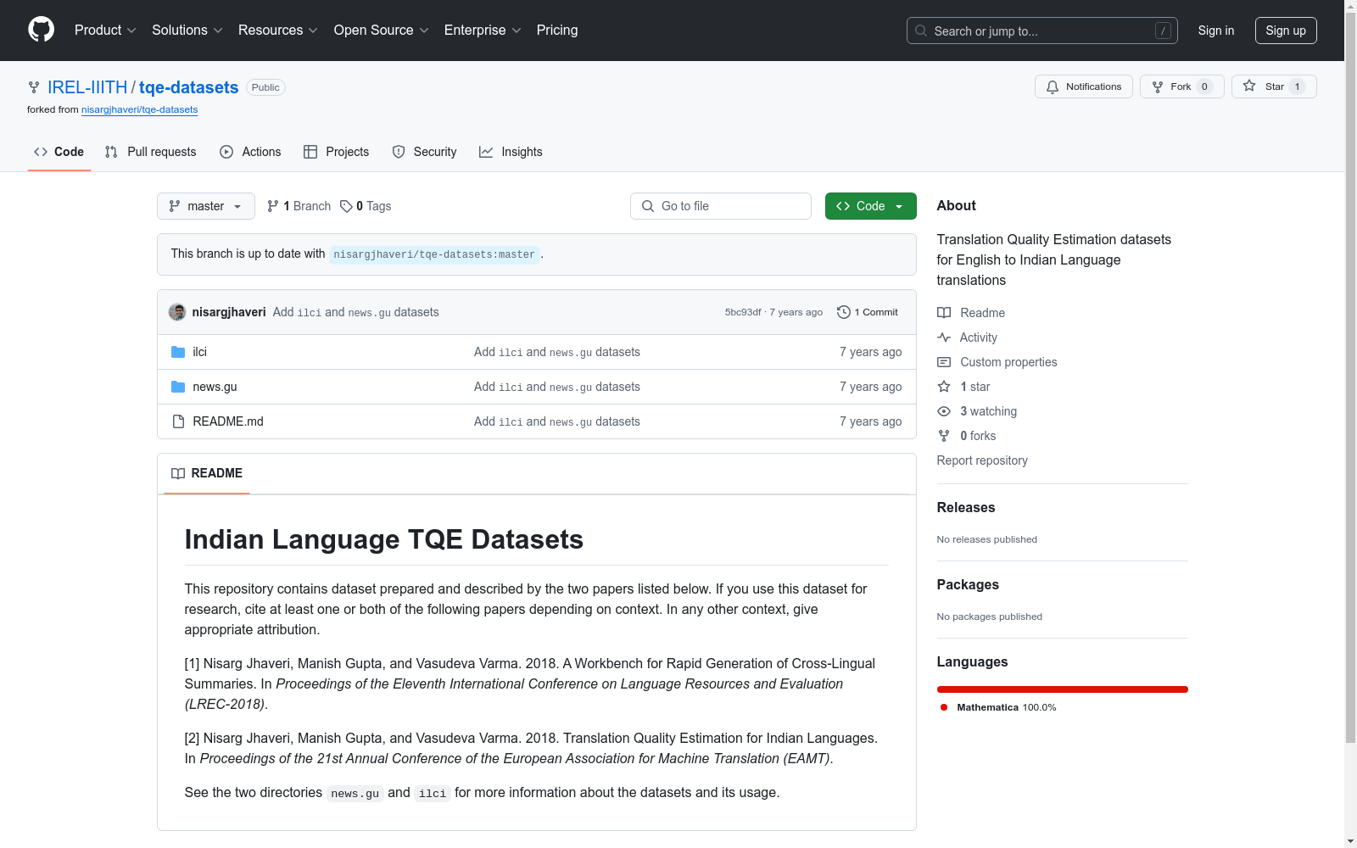
Task: Click the news.gu folder icon
Action: pyautogui.click(x=178, y=387)
